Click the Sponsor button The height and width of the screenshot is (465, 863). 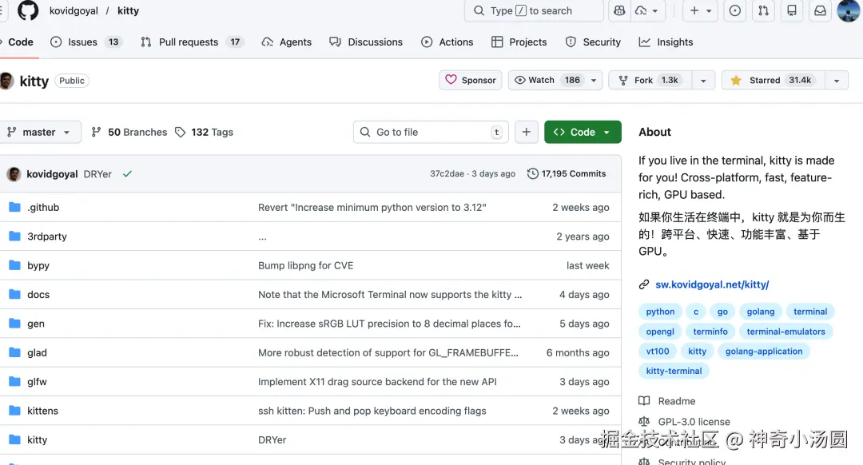(x=471, y=81)
